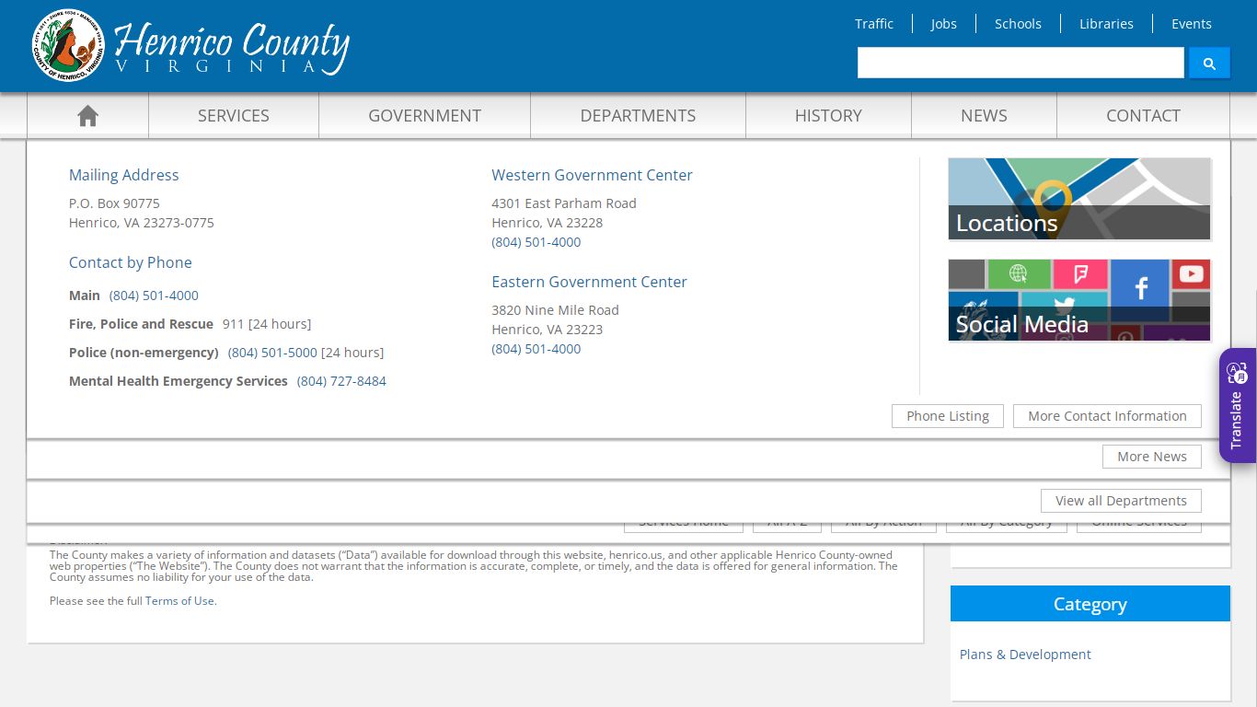Open the Traffic top link

click(x=874, y=24)
